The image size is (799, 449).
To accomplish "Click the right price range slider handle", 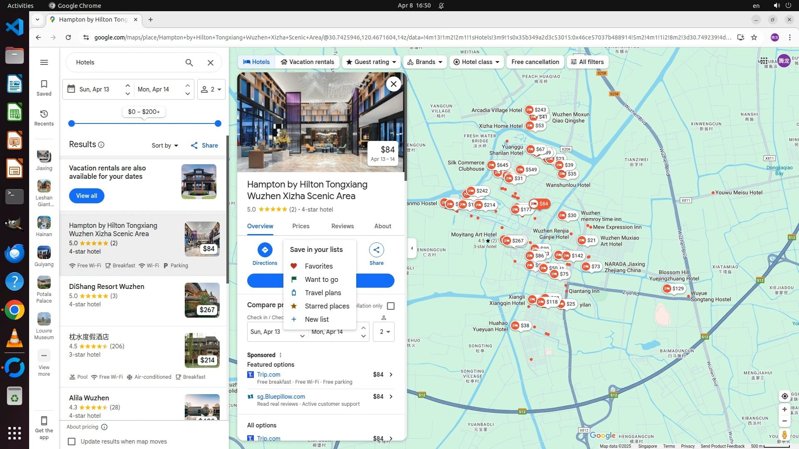I will tap(218, 123).
